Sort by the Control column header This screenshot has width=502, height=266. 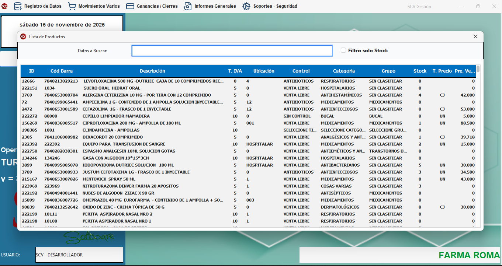point(301,71)
